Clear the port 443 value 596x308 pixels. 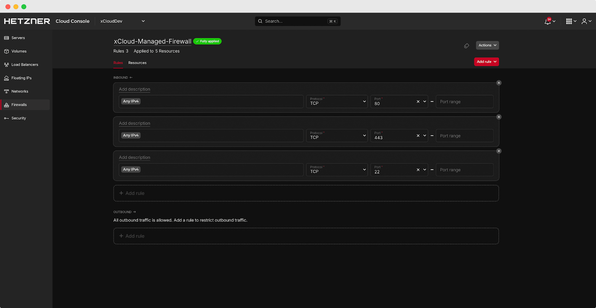point(418,136)
